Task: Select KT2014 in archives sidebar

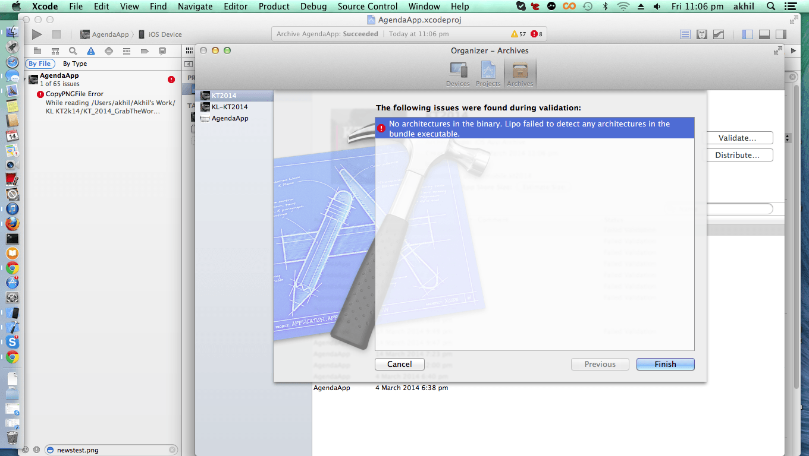Action: tap(234, 96)
